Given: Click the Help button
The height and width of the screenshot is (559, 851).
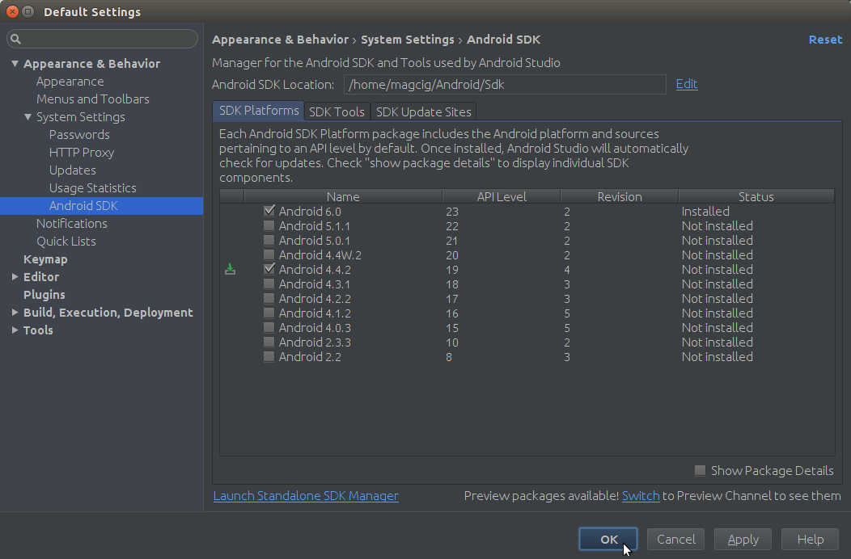Looking at the screenshot, I should tap(811, 539).
